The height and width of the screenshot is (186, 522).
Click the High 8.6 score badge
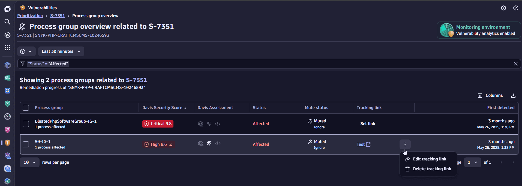tap(159, 144)
